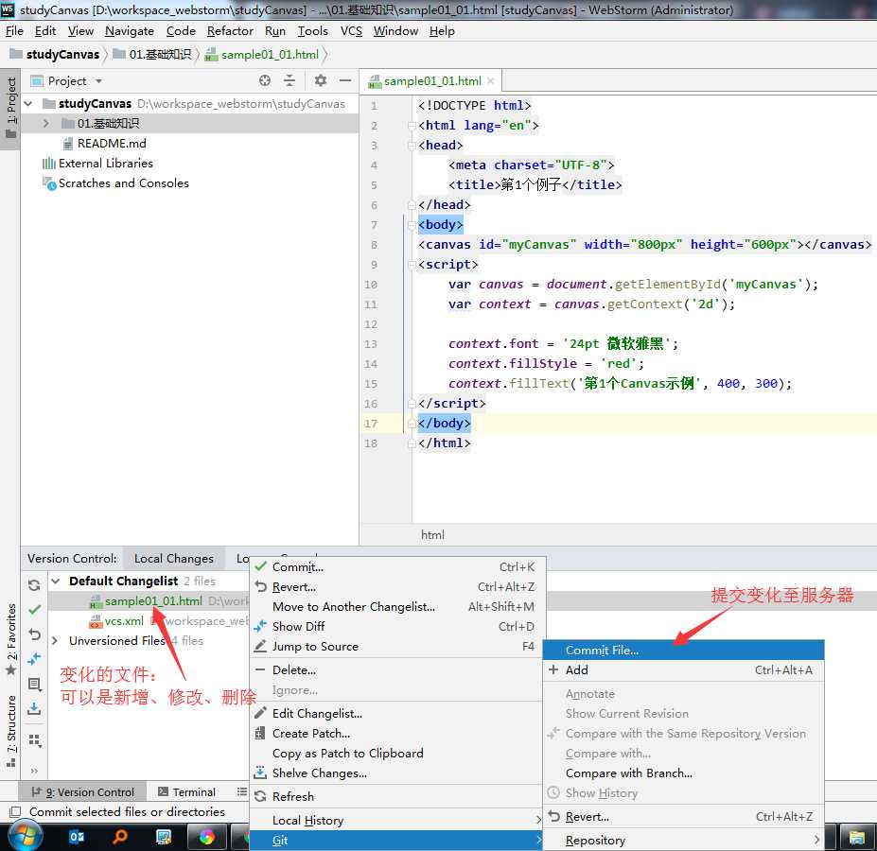Choose Revert... from context menu
Viewport: 877px width, 851px height.
click(x=396, y=586)
